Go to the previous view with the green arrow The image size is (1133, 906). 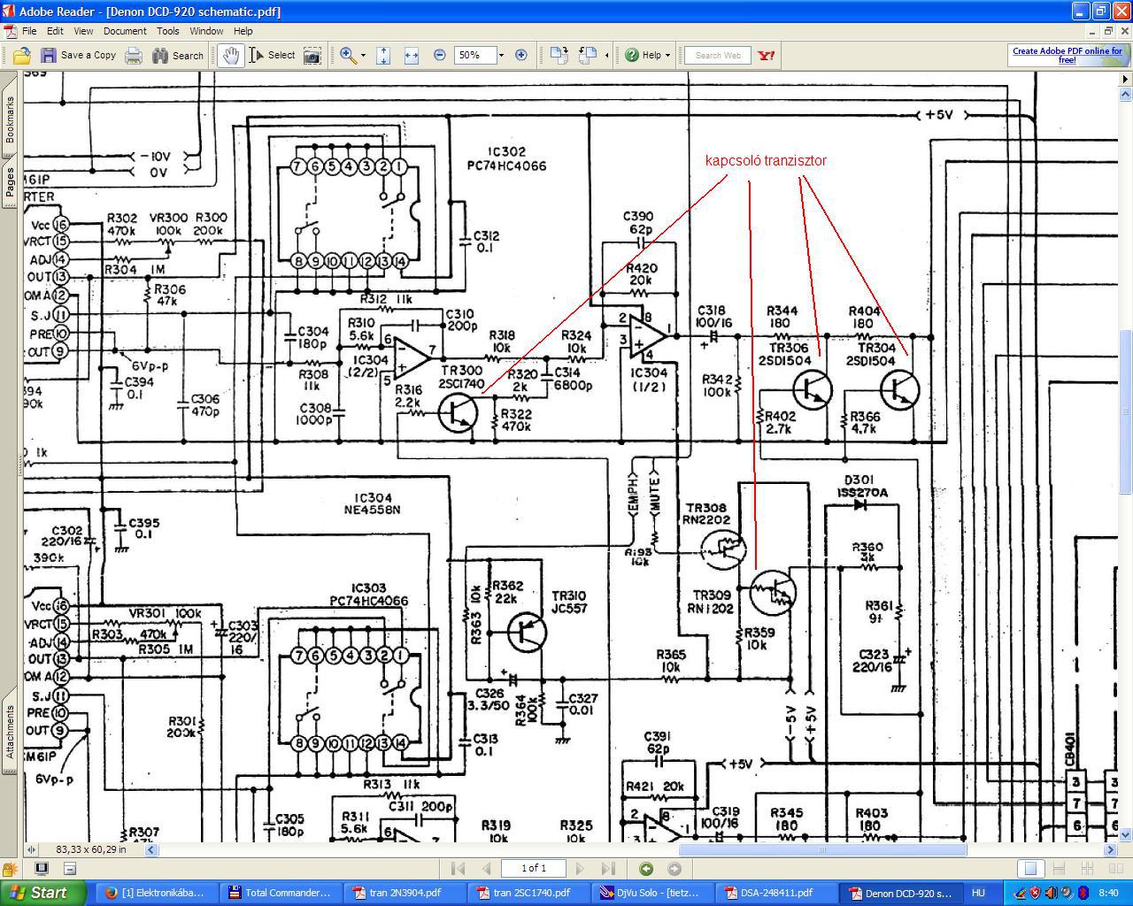point(646,869)
